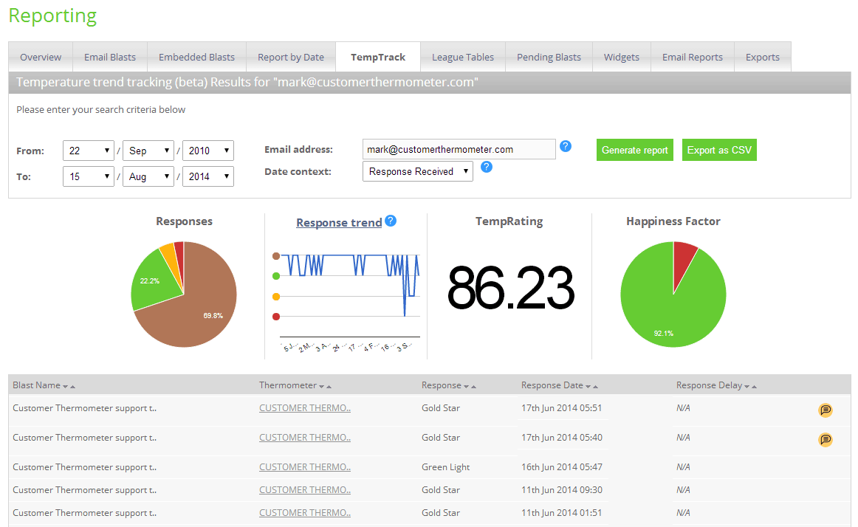
Task: Click the Export as CSV button
Action: point(719,150)
